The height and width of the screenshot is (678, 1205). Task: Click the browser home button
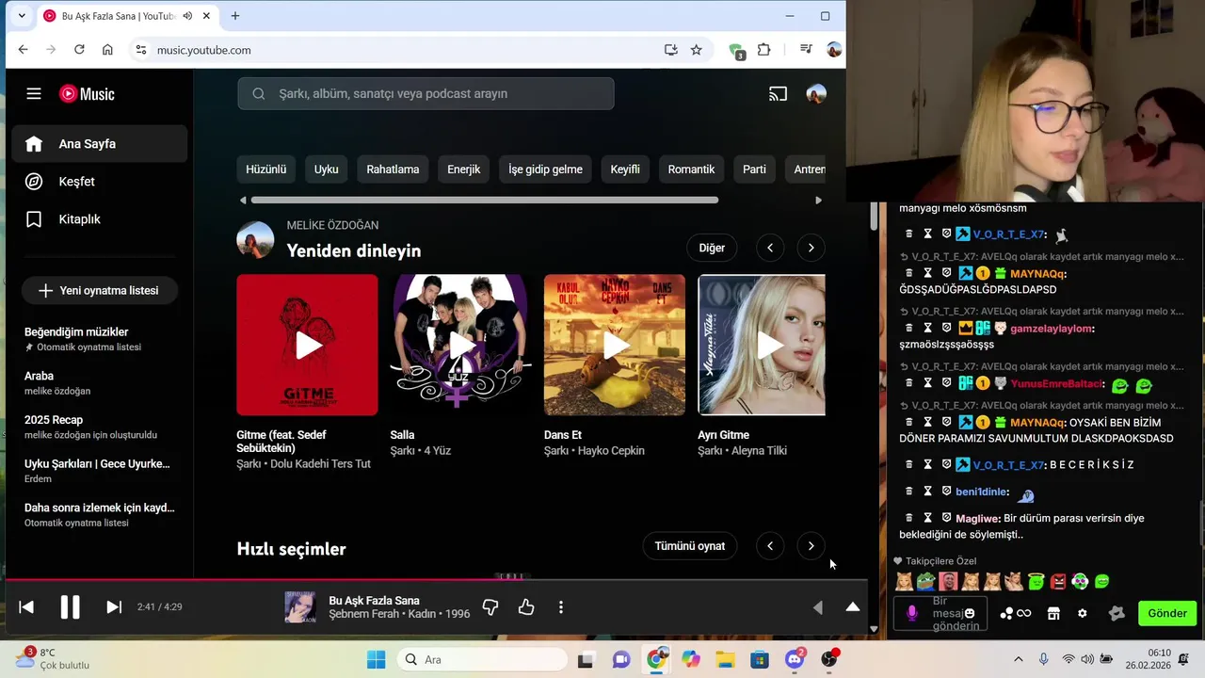tap(107, 50)
